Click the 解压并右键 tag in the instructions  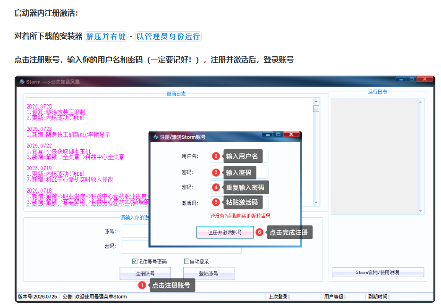[106, 36]
